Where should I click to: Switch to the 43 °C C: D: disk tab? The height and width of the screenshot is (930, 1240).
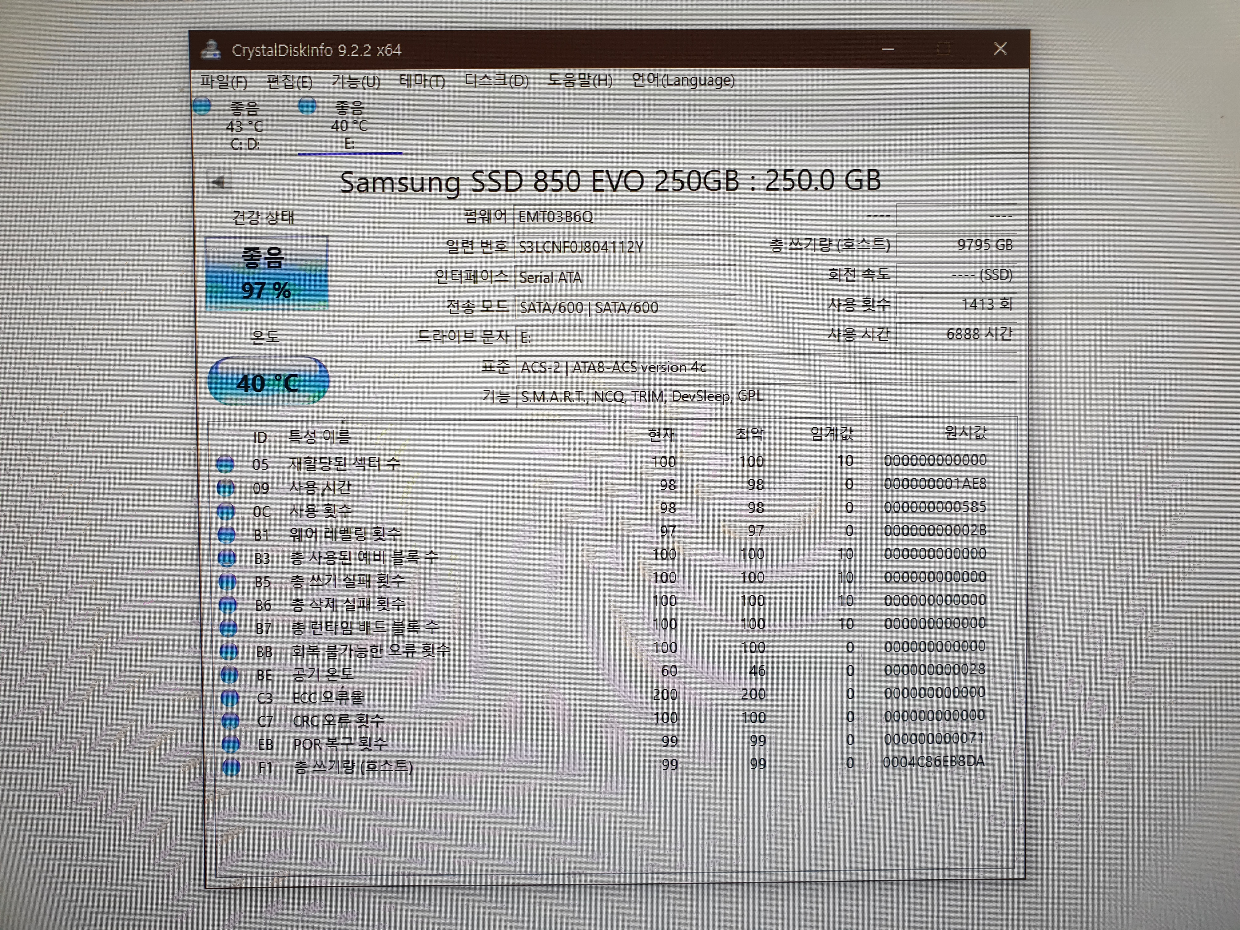[x=244, y=125]
